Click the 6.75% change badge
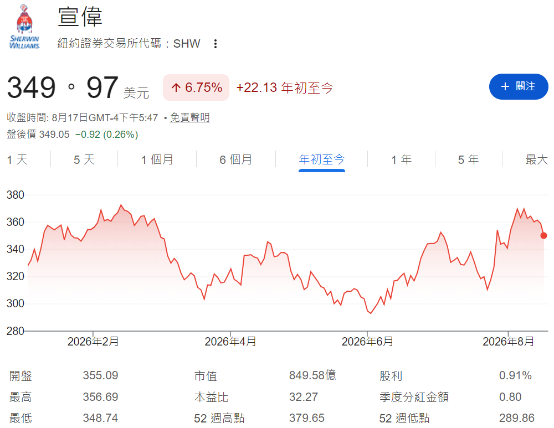 pyautogui.click(x=196, y=87)
